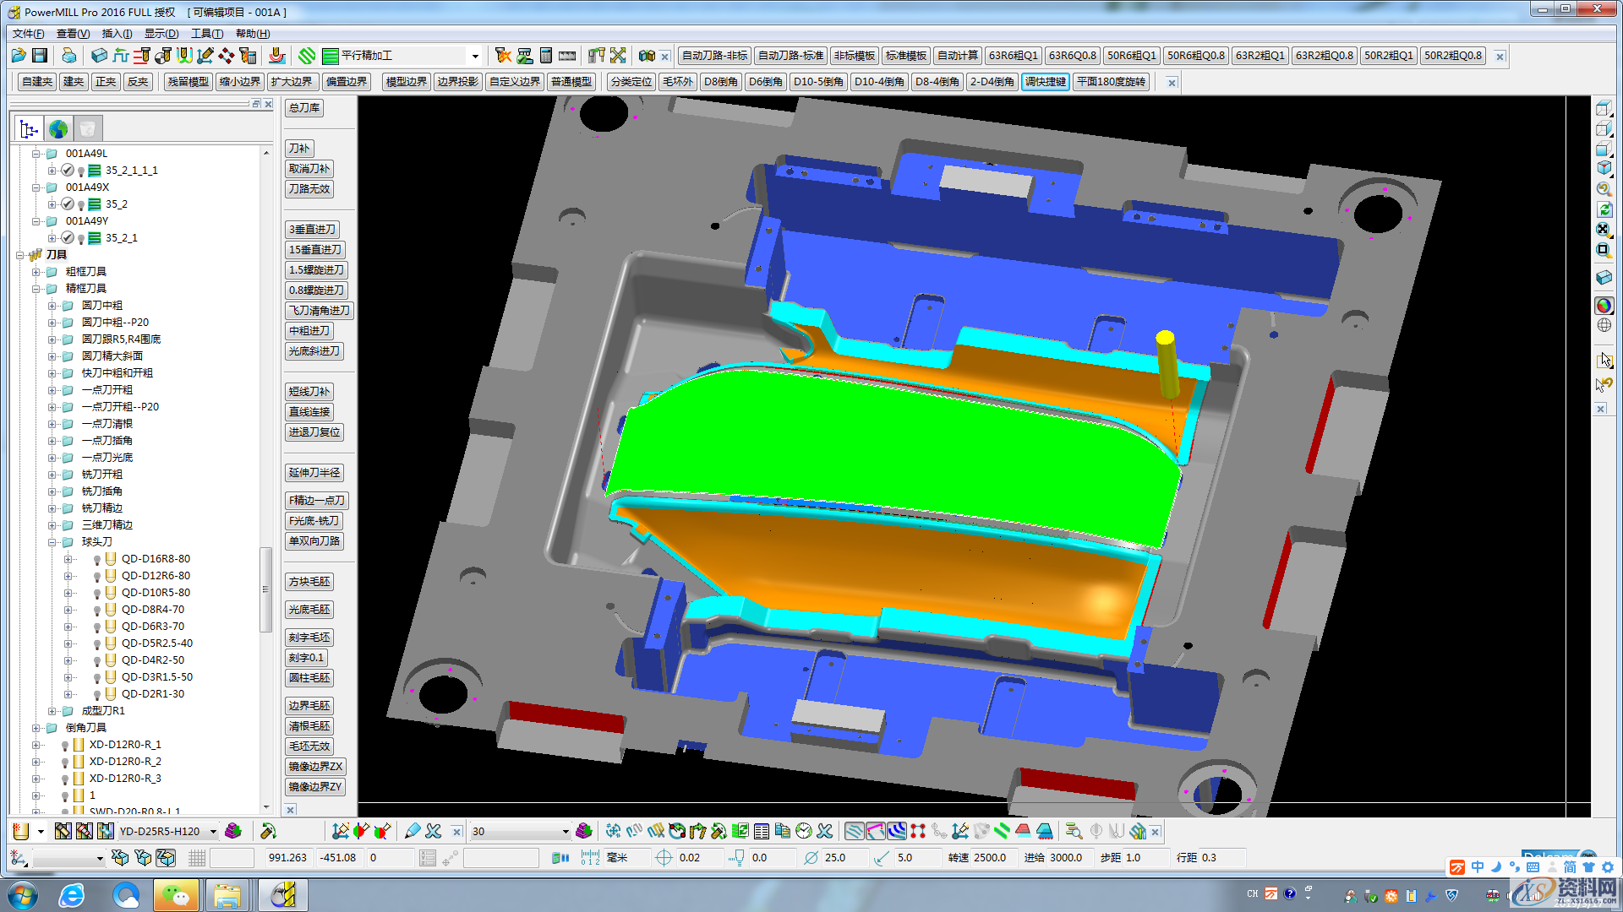Open the YD-D25R5-H120 tool dropdown

(x=213, y=832)
